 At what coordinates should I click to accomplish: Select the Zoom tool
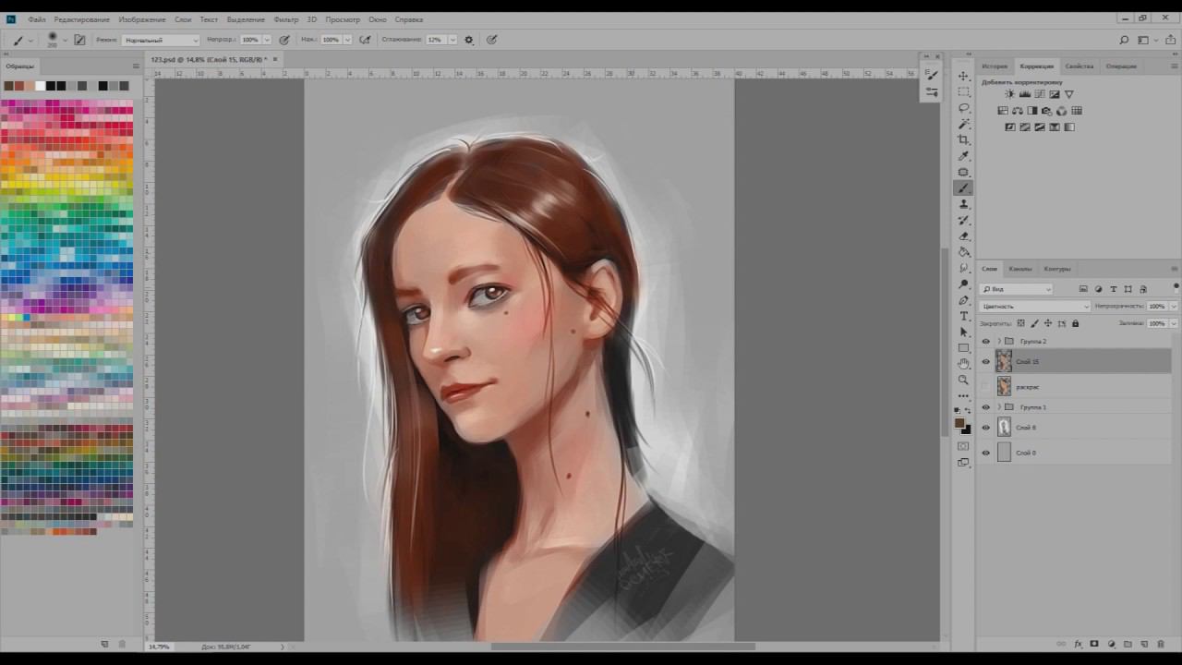(x=963, y=380)
